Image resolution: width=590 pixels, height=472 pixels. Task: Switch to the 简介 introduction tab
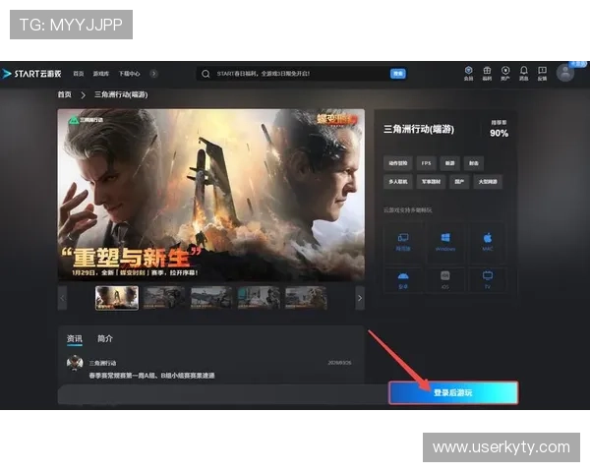coord(105,338)
